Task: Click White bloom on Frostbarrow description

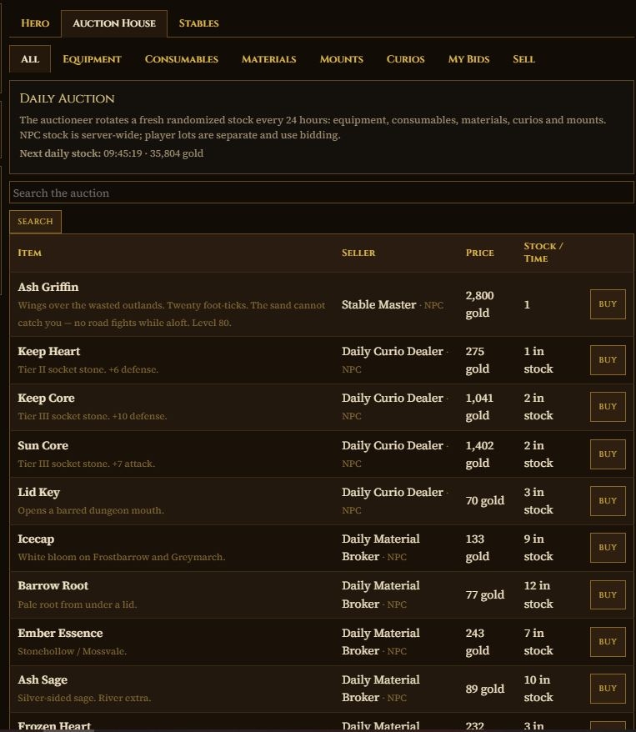Action: pos(122,558)
